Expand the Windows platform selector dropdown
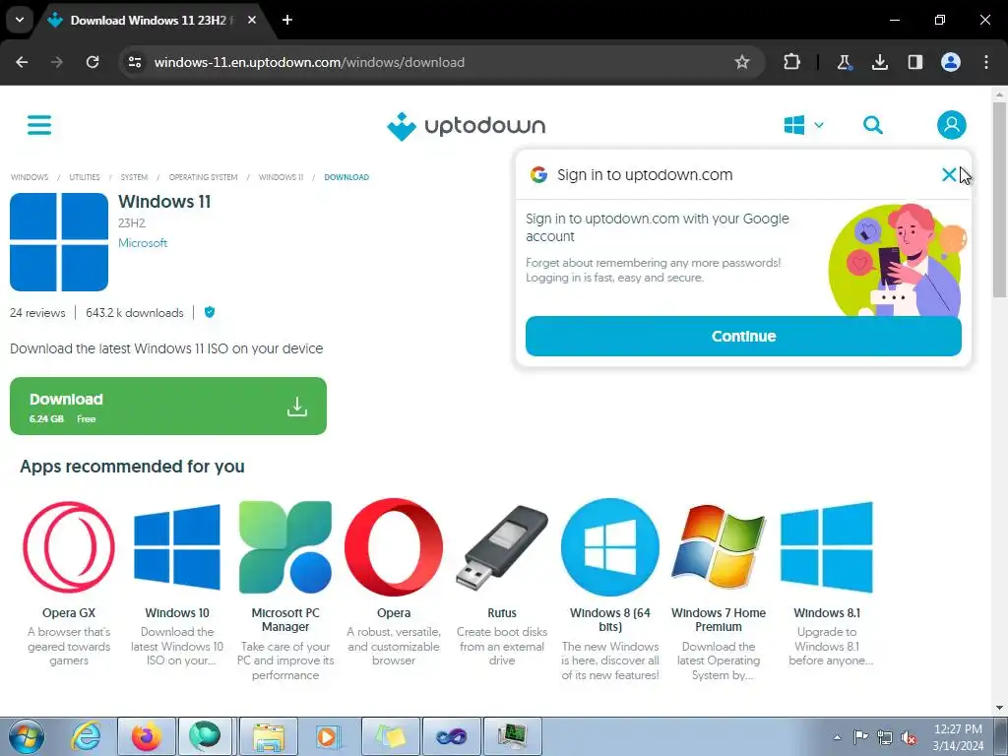Image resolution: width=1008 pixels, height=756 pixels. (803, 125)
